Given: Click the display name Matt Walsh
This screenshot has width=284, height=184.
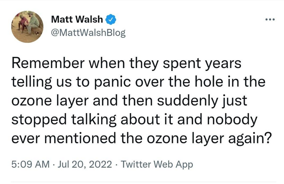Looking at the screenshot, I should coord(76,18).
